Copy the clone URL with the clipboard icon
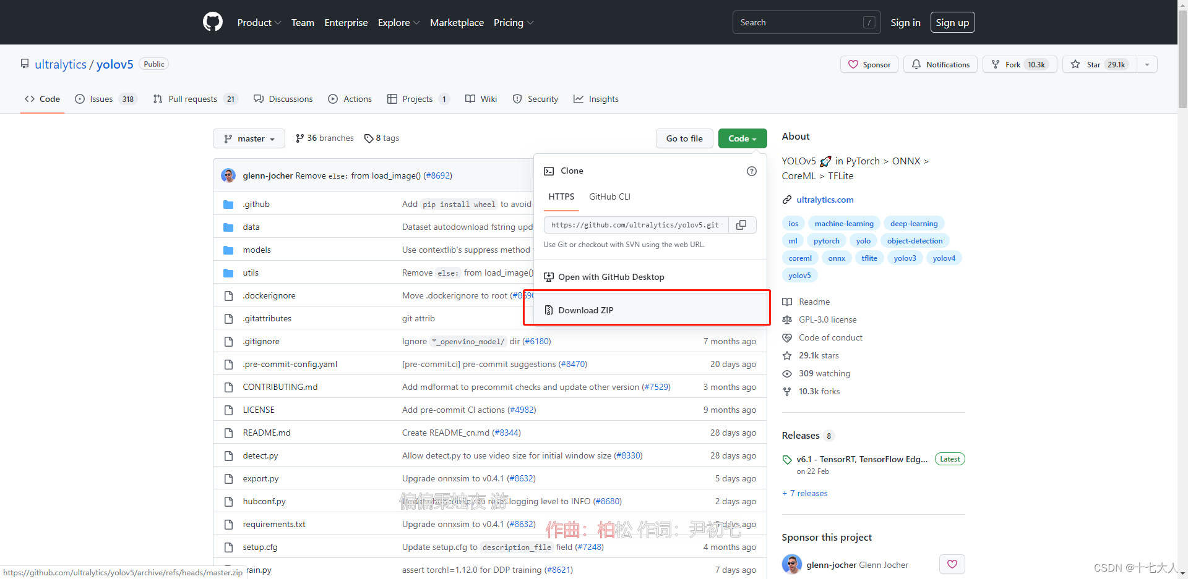This screenshot has height=579, width=1188. tap(741, 225)
